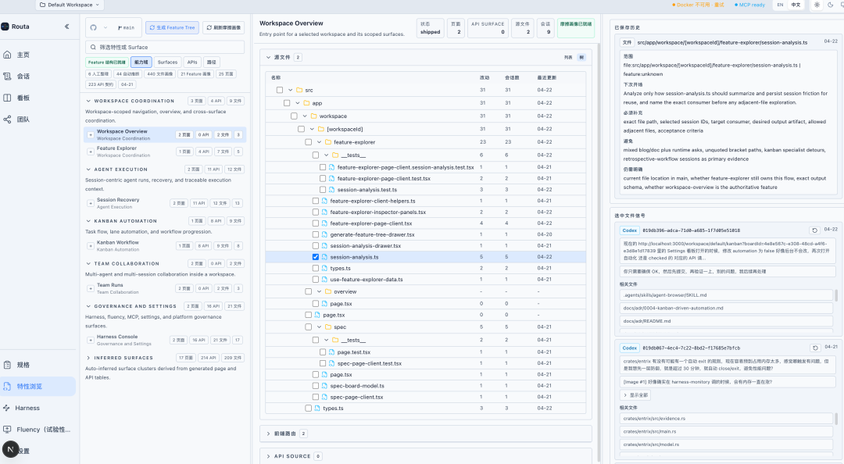844x464 pixels.
Task: Check the session-analysis.test.ts checkbox
Action: point(323,190)
